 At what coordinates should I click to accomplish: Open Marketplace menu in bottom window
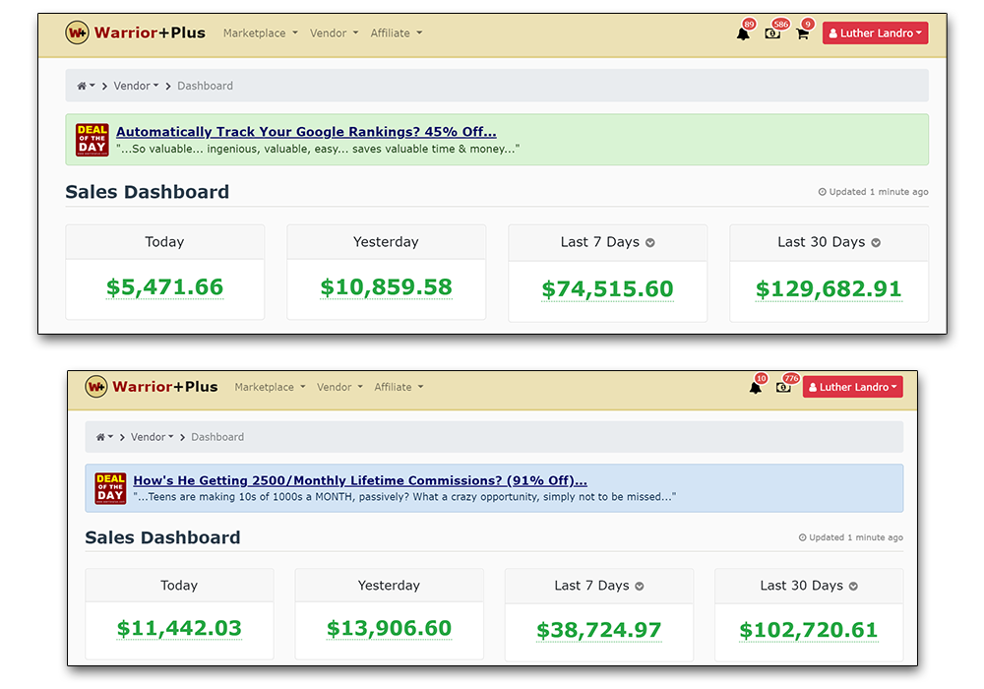tap(270, 387)
